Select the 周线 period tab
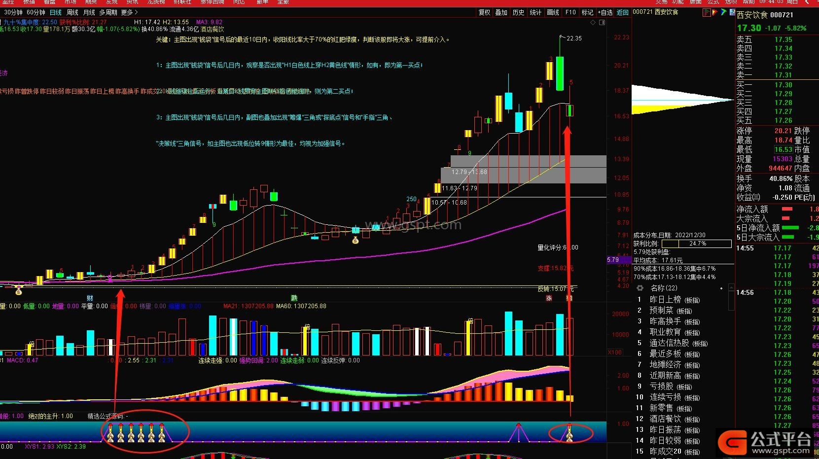Viewport: 819px width, 459px height. click(72, 12)
